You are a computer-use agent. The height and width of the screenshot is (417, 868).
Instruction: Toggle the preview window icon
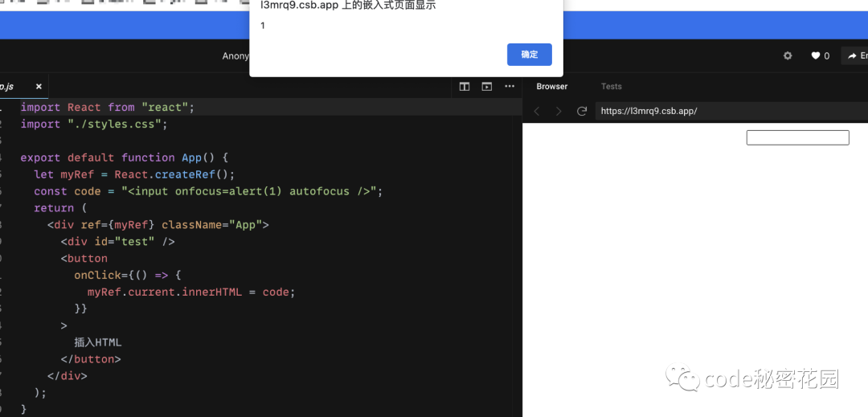[x=486, y=86]
